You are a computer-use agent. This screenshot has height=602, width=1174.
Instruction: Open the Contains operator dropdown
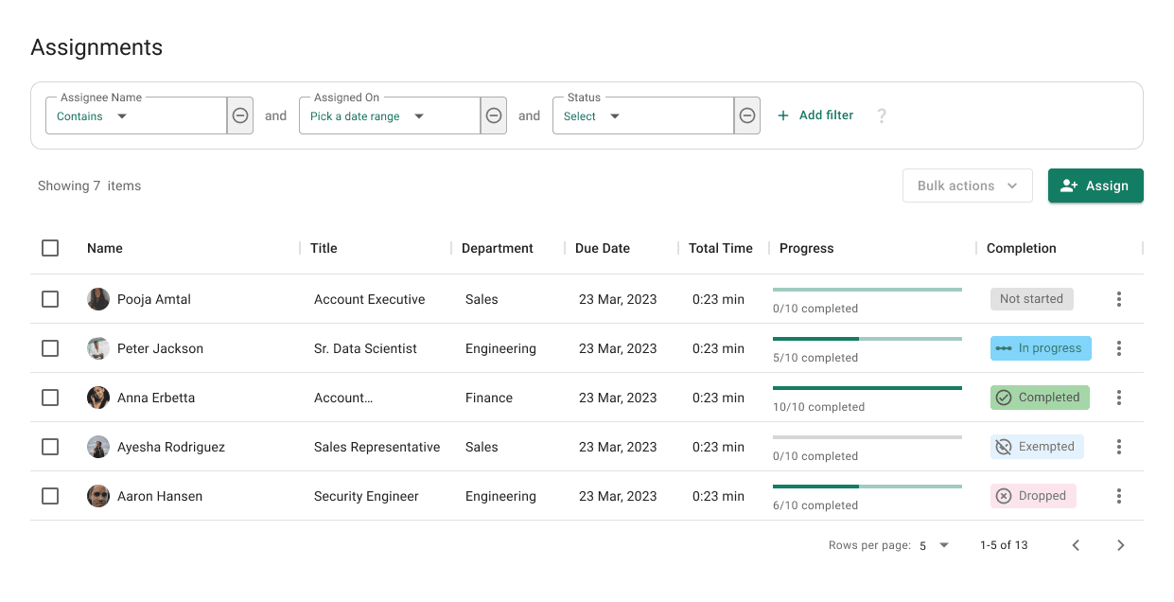93,116
